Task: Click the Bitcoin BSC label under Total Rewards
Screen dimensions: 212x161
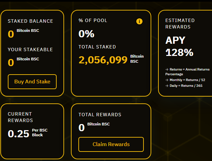Action: click(98, 124)
